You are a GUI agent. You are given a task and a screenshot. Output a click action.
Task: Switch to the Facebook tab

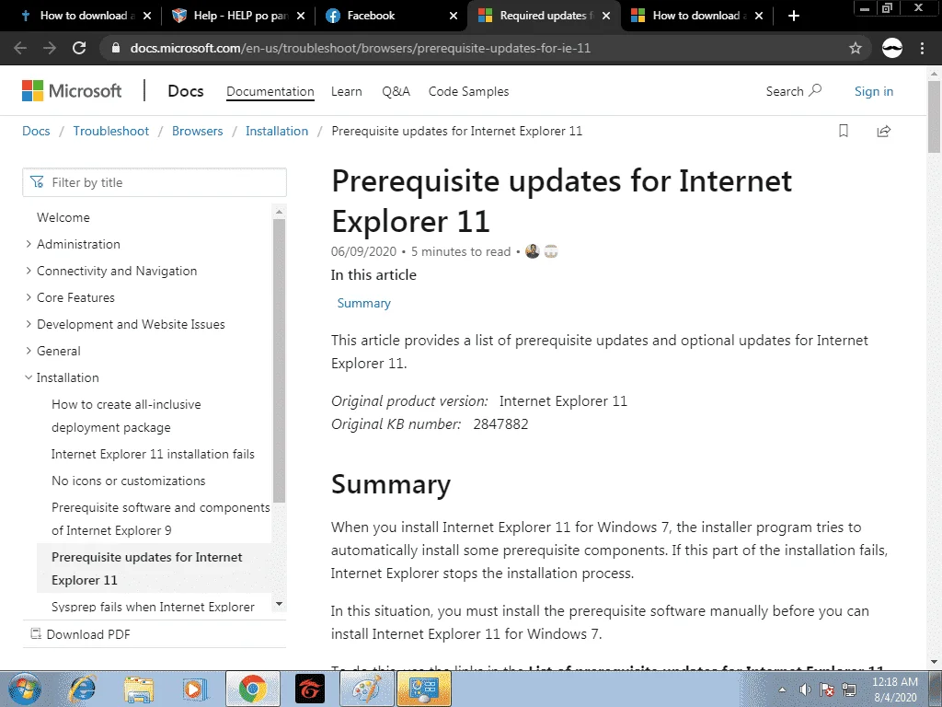coord(390,16)
